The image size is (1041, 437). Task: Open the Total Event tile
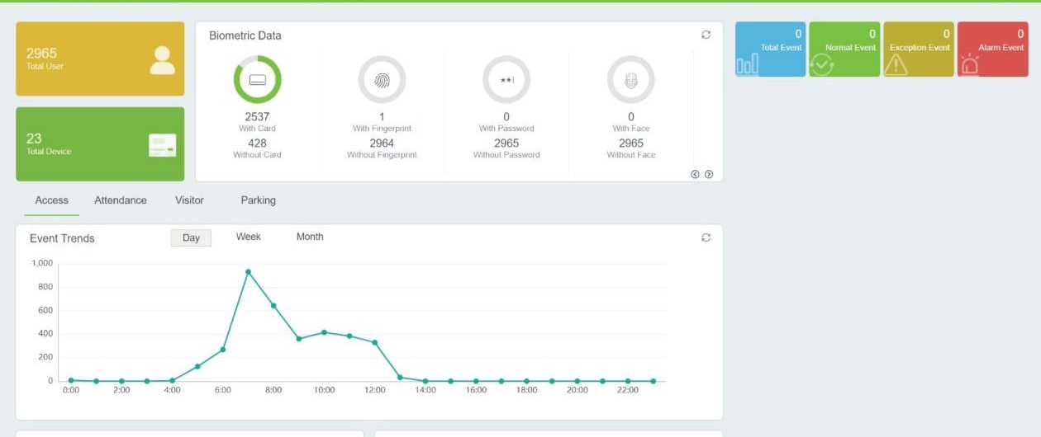(x=771, y=49)
